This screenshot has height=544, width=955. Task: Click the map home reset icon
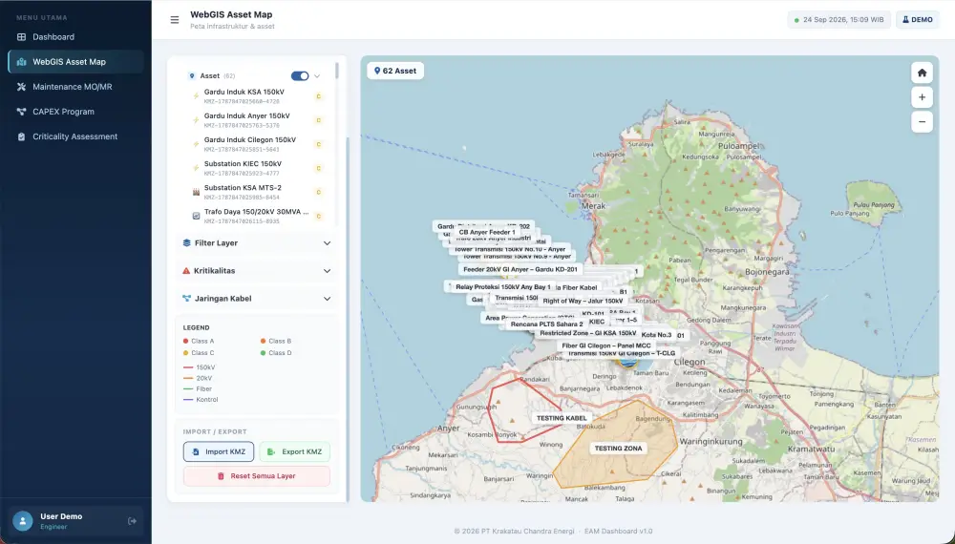(922, 73)
